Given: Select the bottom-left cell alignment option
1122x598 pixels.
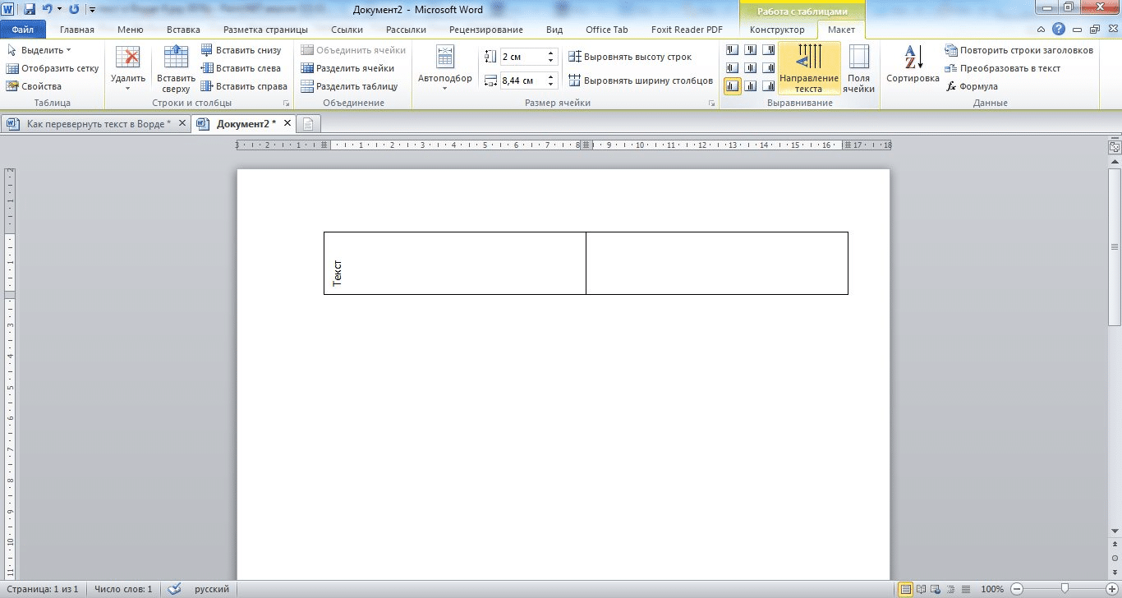Looking at the screenshot, I should (x=732, y=85).
